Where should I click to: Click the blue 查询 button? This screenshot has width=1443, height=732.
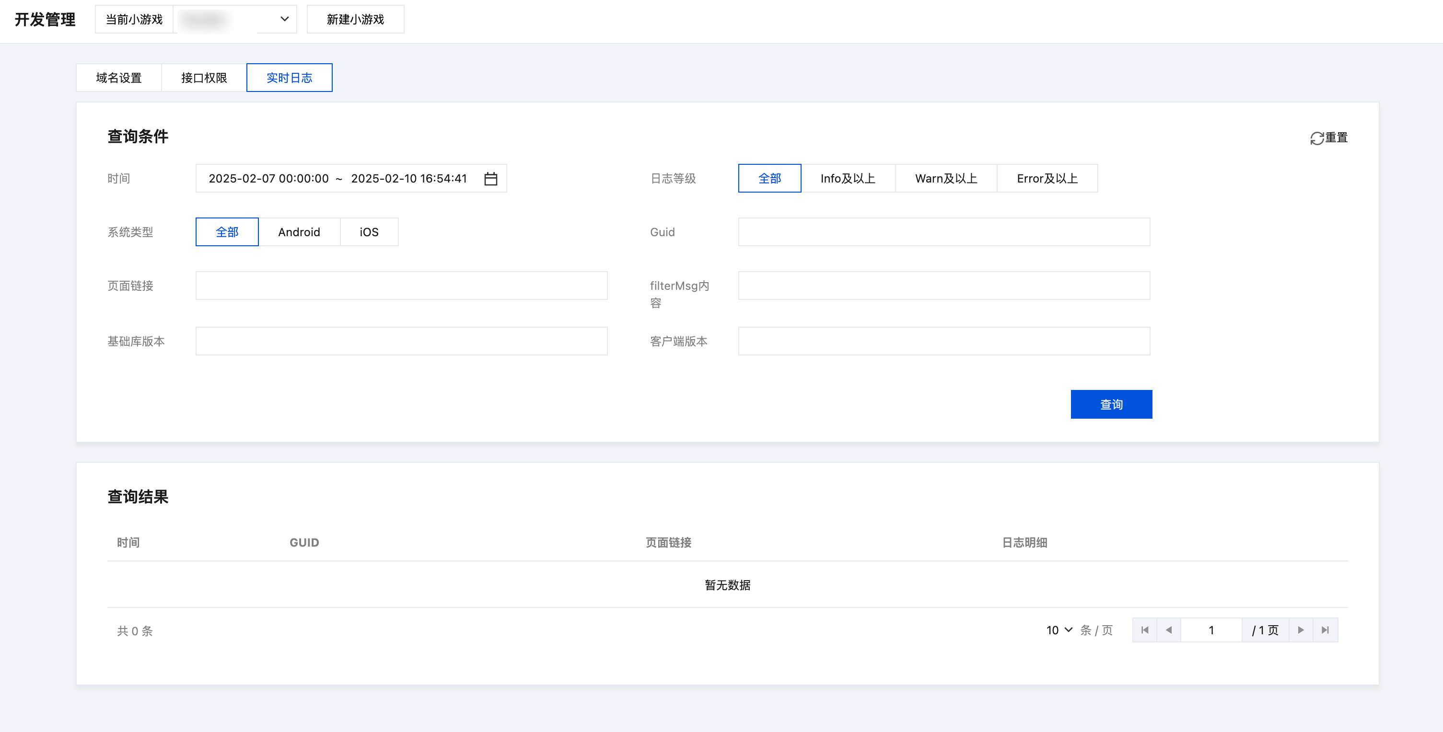click(1111, 404)
